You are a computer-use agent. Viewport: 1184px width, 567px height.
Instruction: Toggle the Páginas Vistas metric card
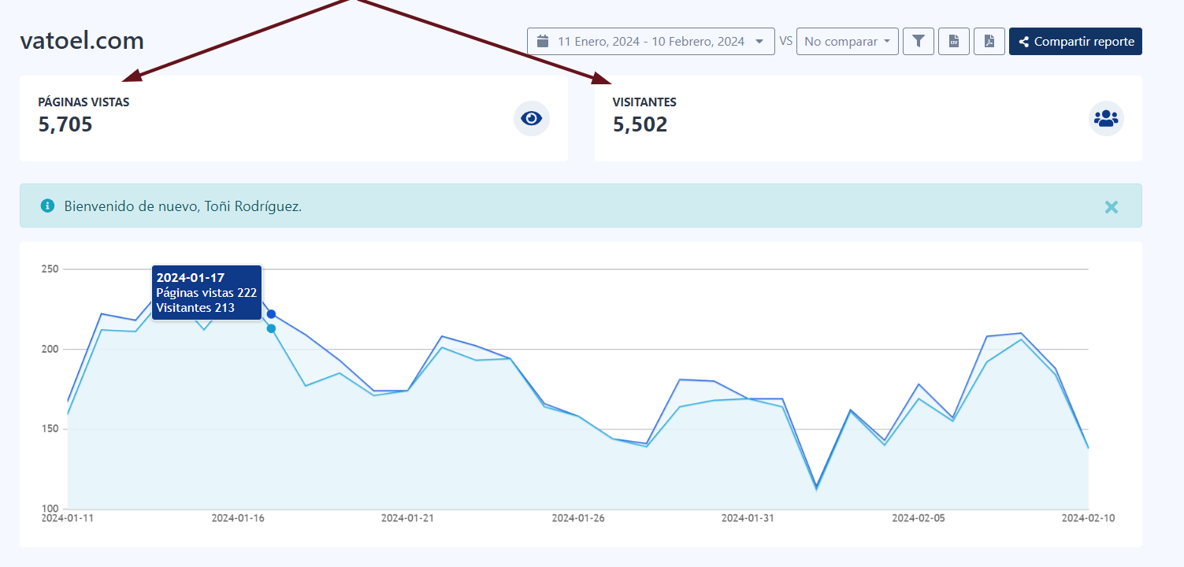tap(294, 118)
